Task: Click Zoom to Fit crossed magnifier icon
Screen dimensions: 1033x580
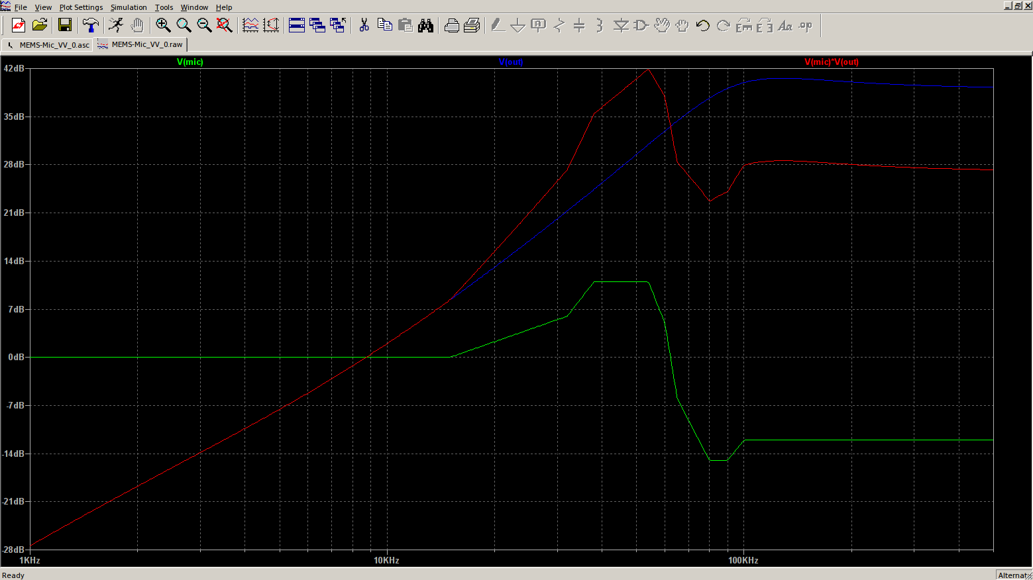Action: 225,25
